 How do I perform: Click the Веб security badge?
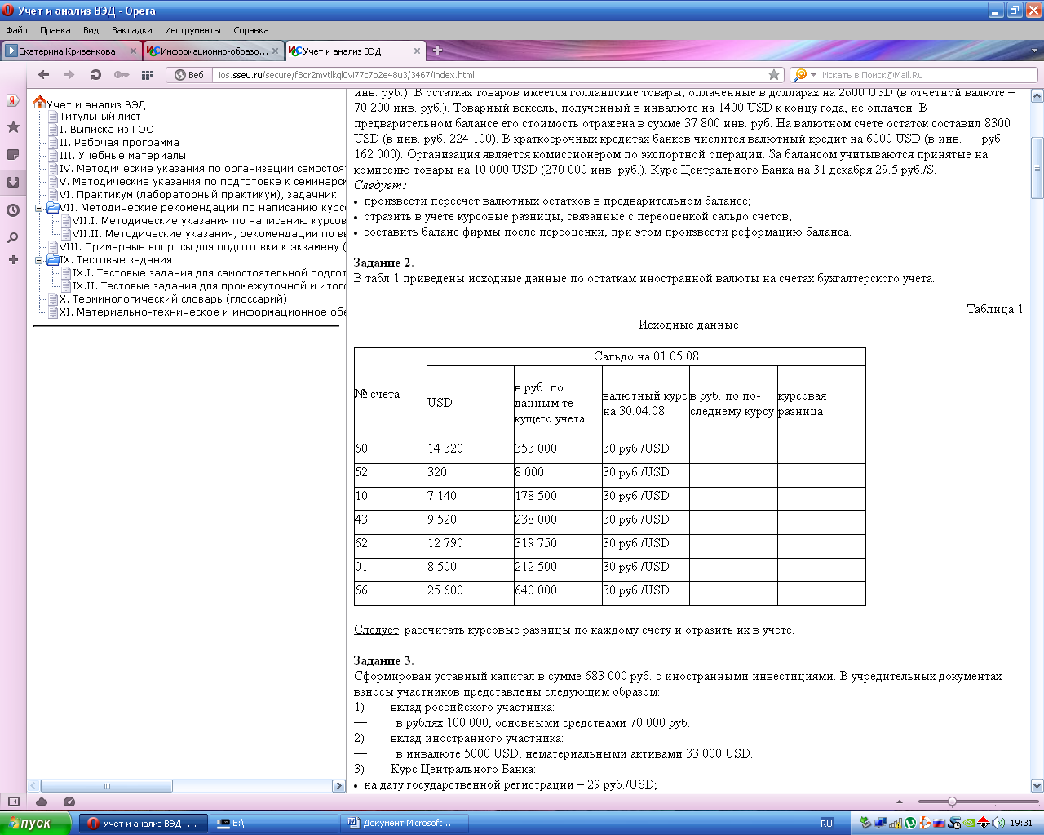point(189,75)
